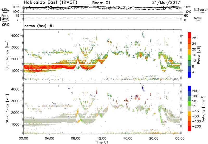Pick the bright blue bottom segment of power colorbar
This screenshot has height=144, width=208.
pos(190,75)
